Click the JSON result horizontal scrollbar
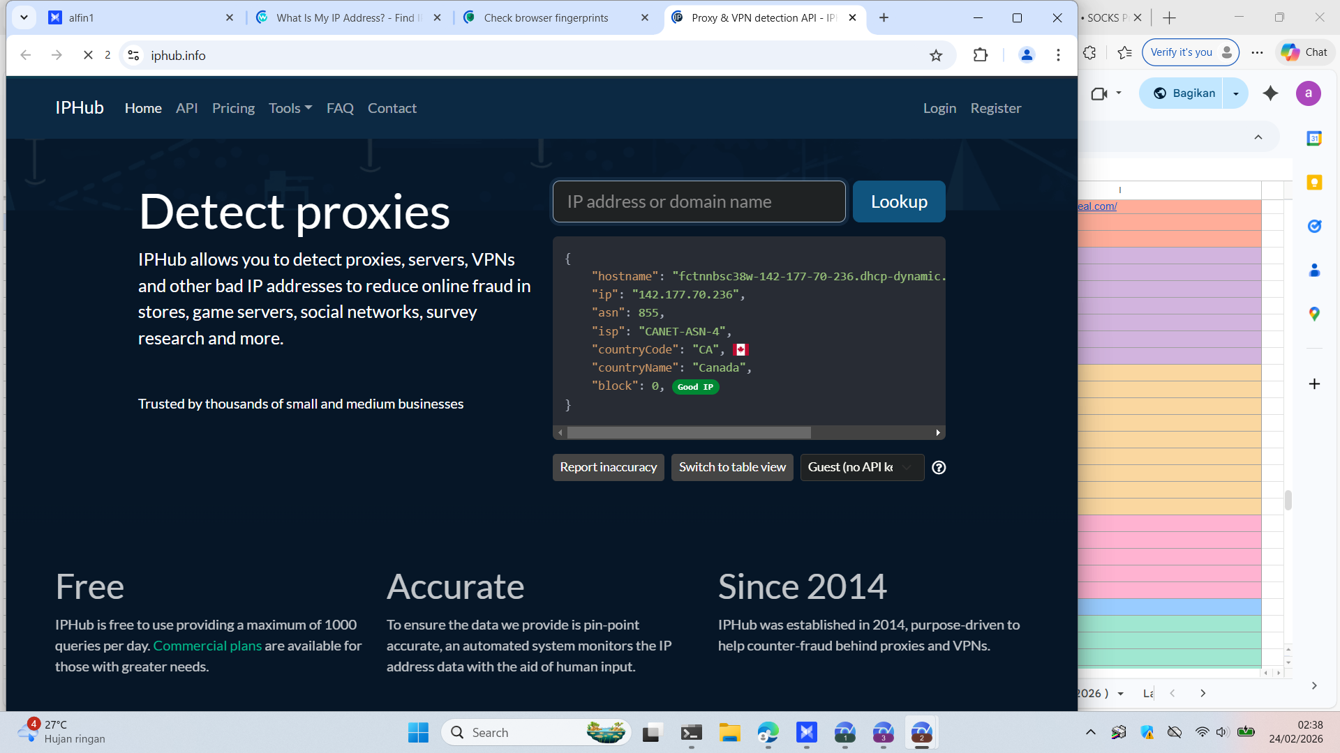Image resolution: width=1340 pixels, height=753 pixels. pyautogui.click(x=688, y=433)
